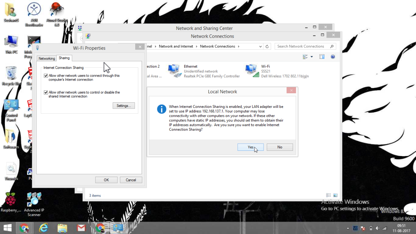Refresh the Network Connections window

click(267, 46)
